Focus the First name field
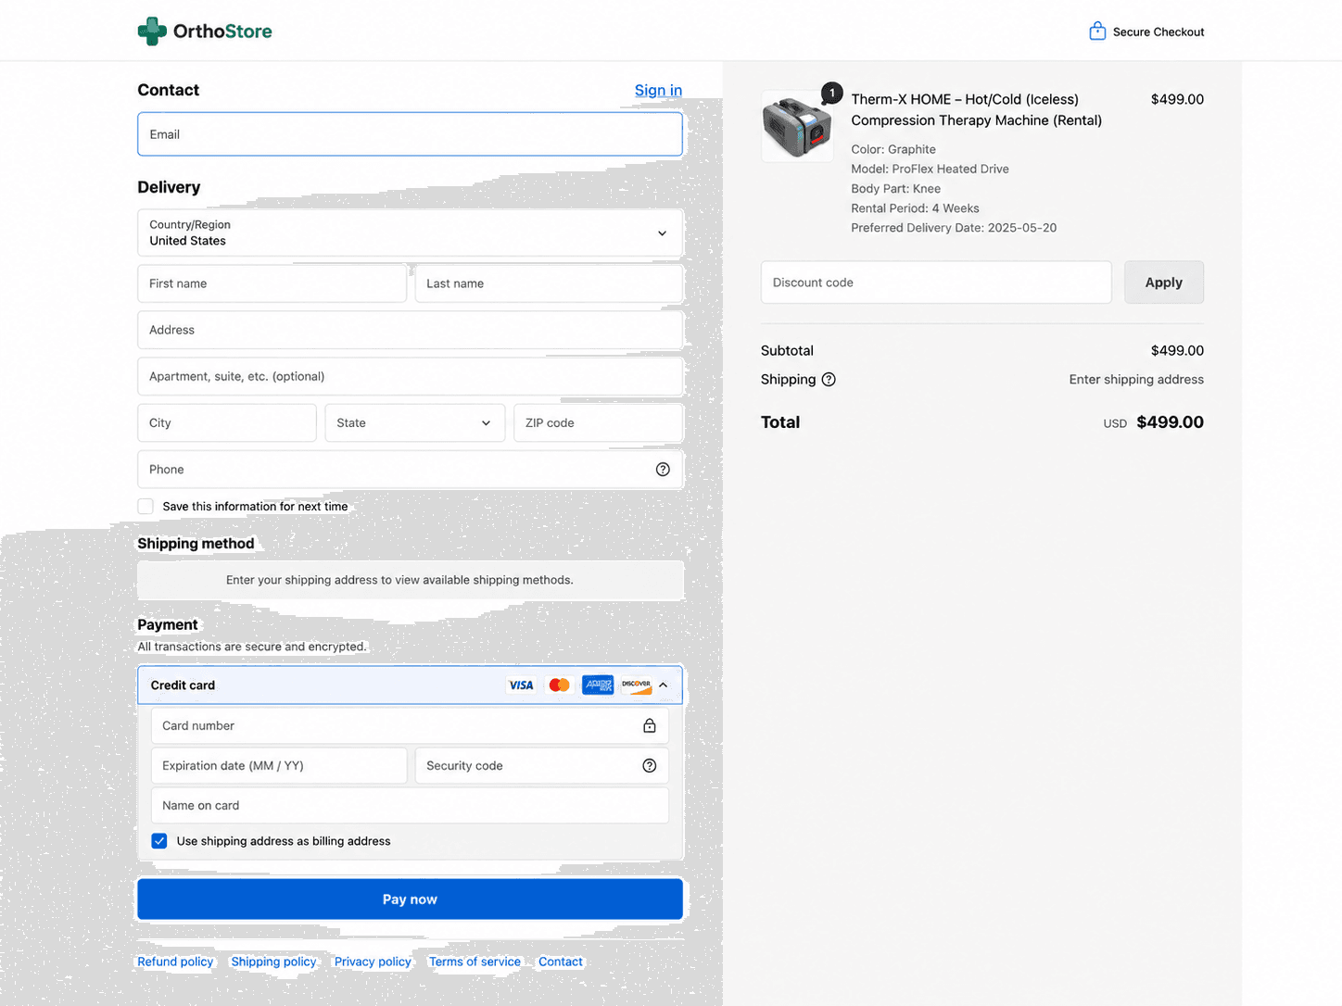Viewport: 1342px width, 1006px height. [x=272, y=283]
